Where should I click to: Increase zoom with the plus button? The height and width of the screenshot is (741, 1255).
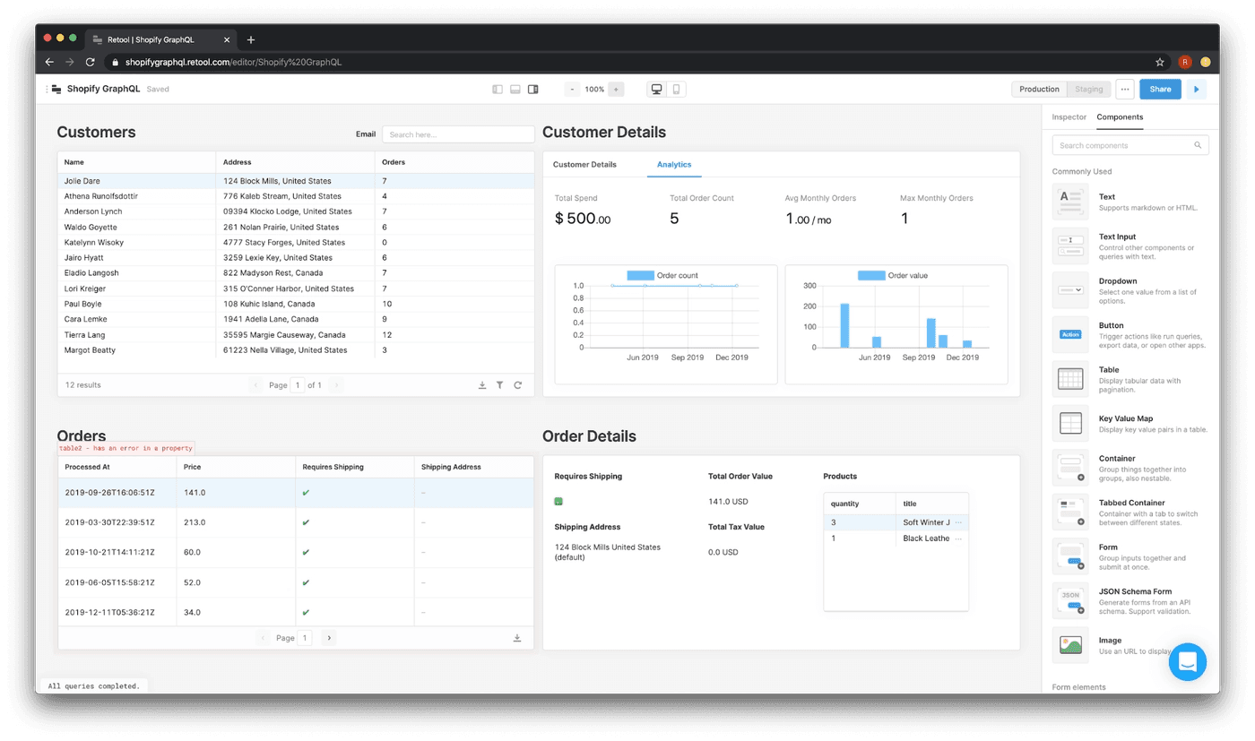click(x=616, y=90)
